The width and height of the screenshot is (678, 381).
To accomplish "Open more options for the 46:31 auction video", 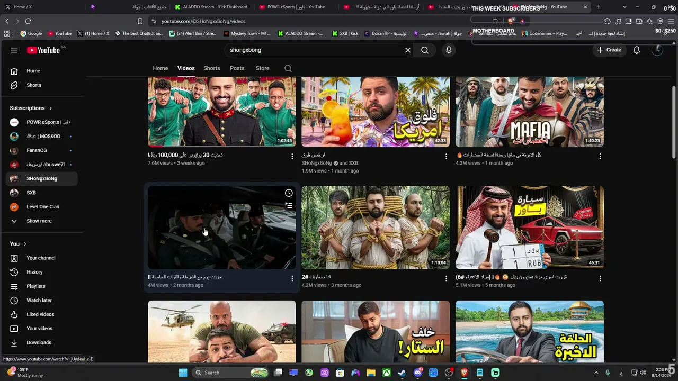I will pyautogui.click(x=600, y=278).
